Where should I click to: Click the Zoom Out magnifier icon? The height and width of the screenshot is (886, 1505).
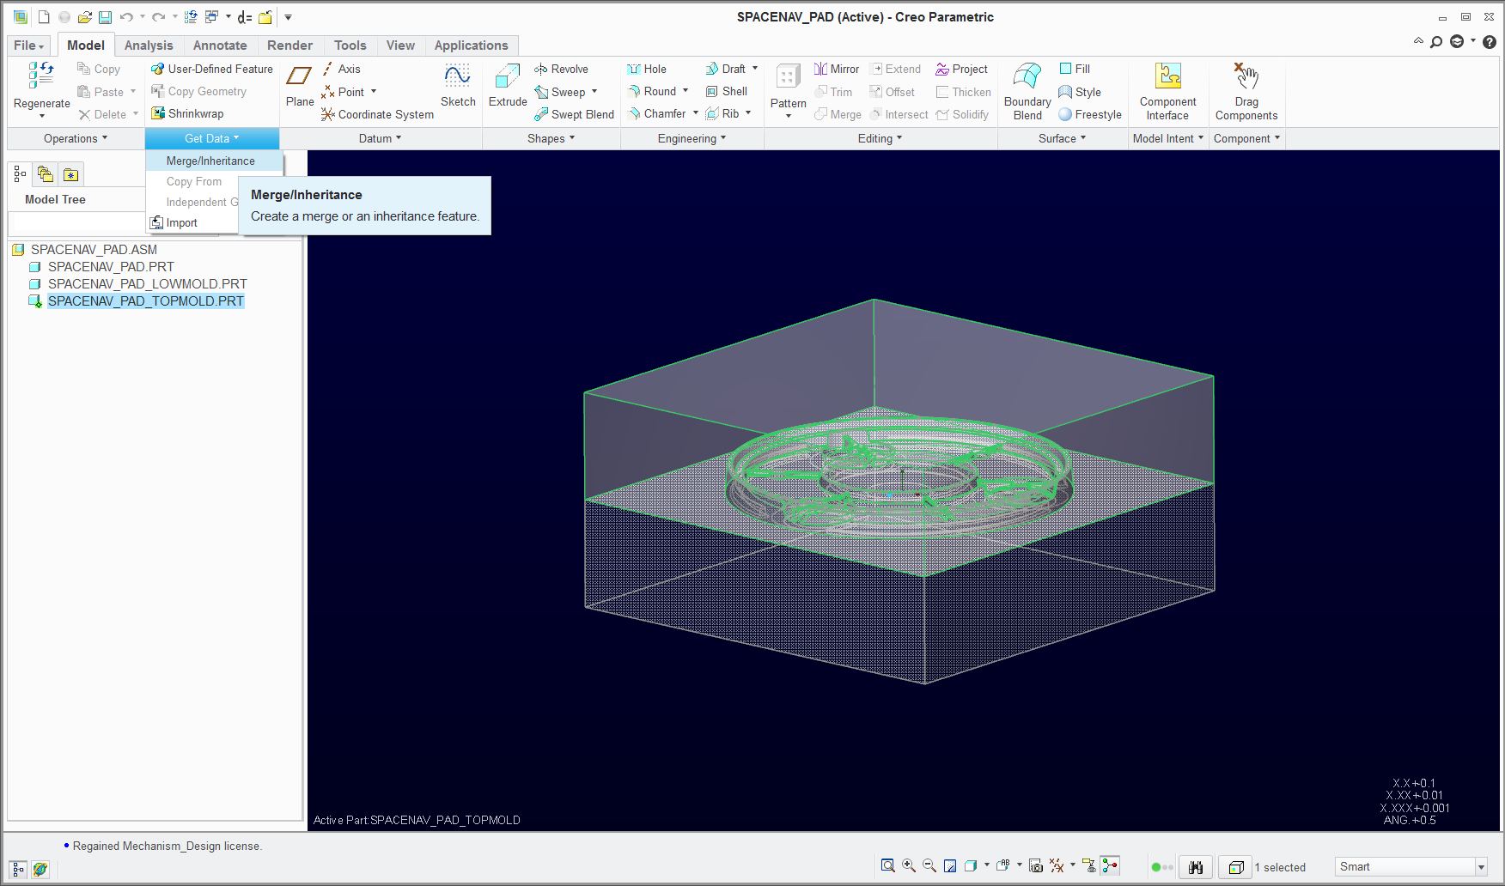[929, 866]
